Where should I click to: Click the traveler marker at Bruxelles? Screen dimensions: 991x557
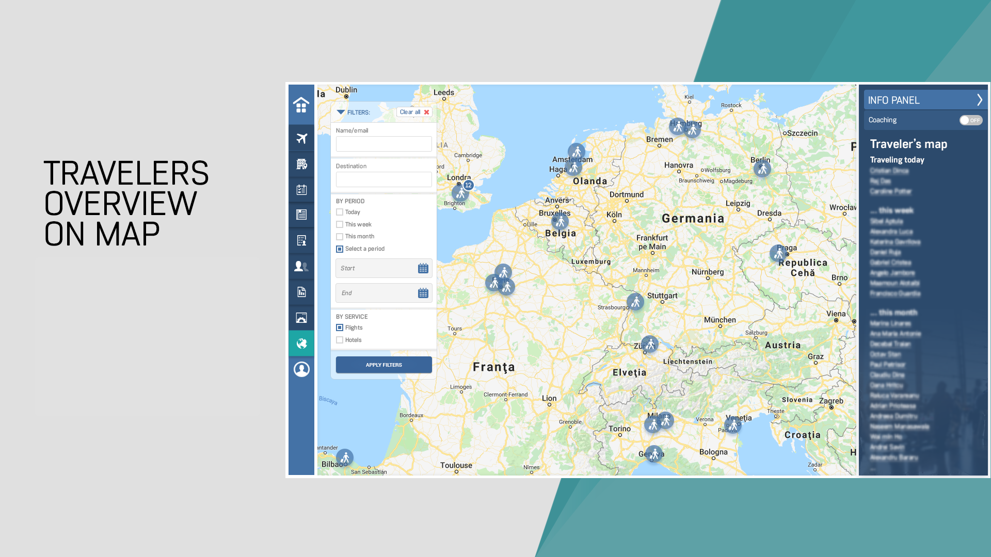(560, 222)
